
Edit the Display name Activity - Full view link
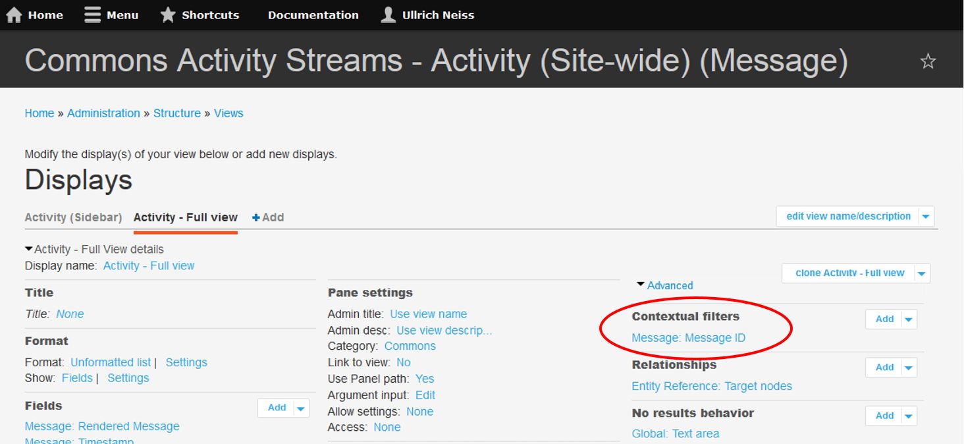click(x=149, y=265)
